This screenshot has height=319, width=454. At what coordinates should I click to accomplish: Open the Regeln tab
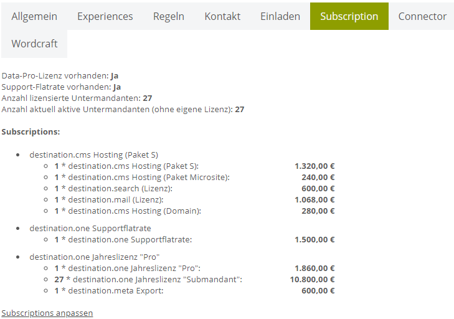pyautogui.click(x=169, y=16)
